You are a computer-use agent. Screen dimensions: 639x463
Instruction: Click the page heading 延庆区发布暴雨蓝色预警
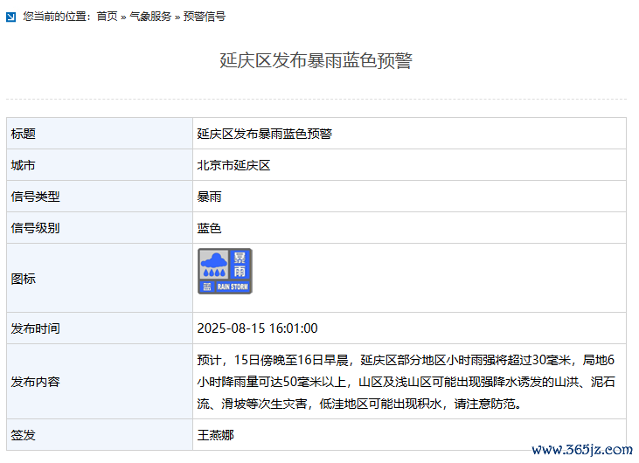316,60
